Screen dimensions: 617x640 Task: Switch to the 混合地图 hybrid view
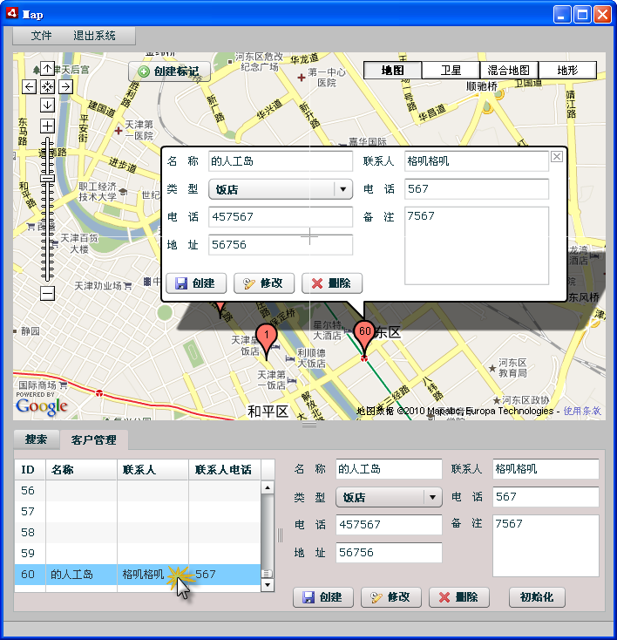coord(509,71)
